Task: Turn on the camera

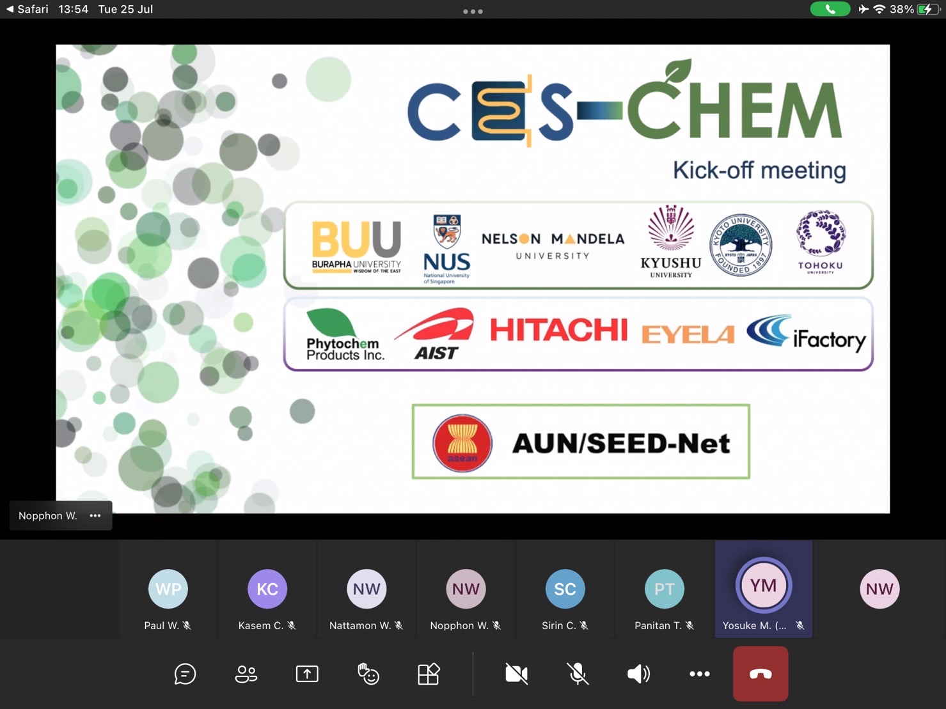Action: (x=516, y=674)
